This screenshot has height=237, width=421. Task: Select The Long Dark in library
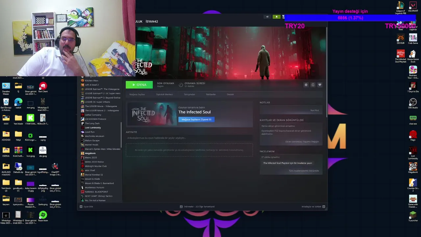[x=92, y=123]
